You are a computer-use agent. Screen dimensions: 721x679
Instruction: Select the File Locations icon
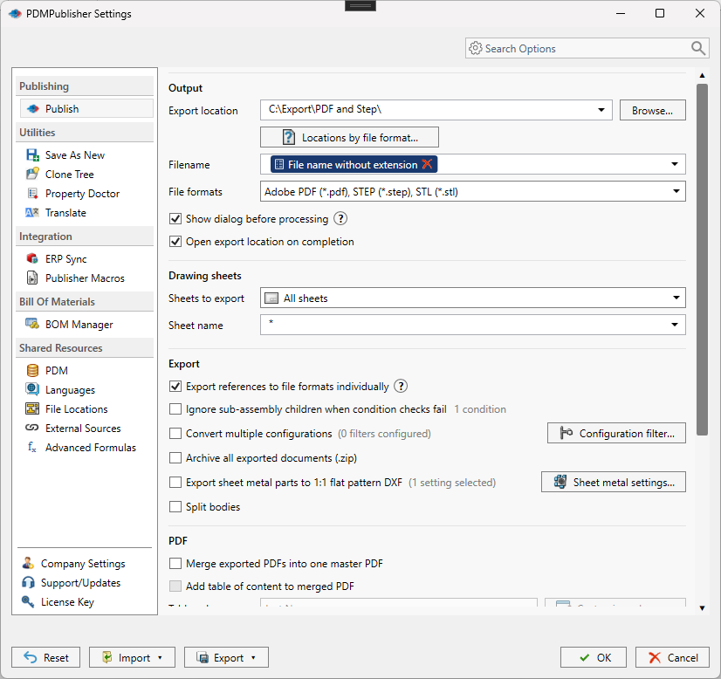tap(32, 408)
